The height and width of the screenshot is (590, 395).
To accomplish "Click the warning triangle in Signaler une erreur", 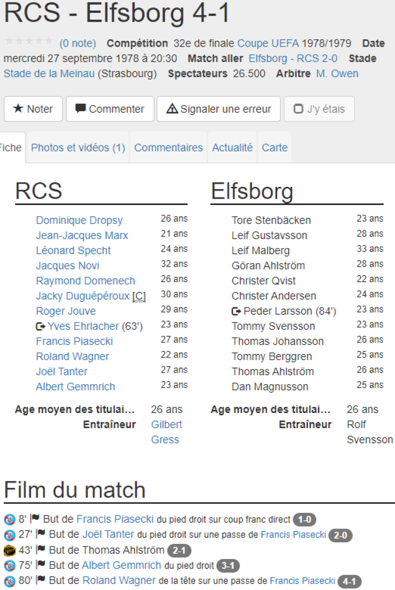I will coord(172,109).
